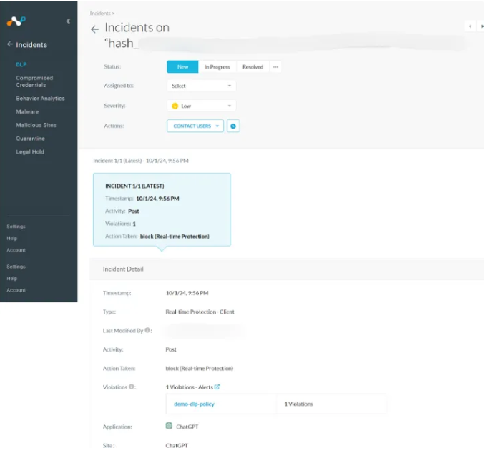Select the Incident 1/1 (Latest) card

(162, 209)
